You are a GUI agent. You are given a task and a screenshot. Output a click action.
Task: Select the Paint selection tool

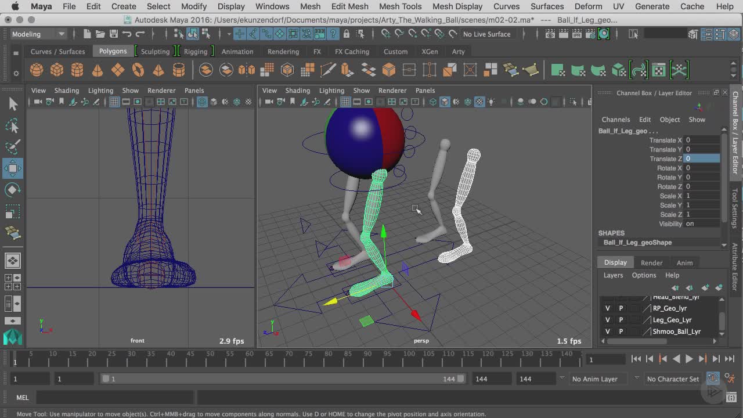tap(13, 146)
